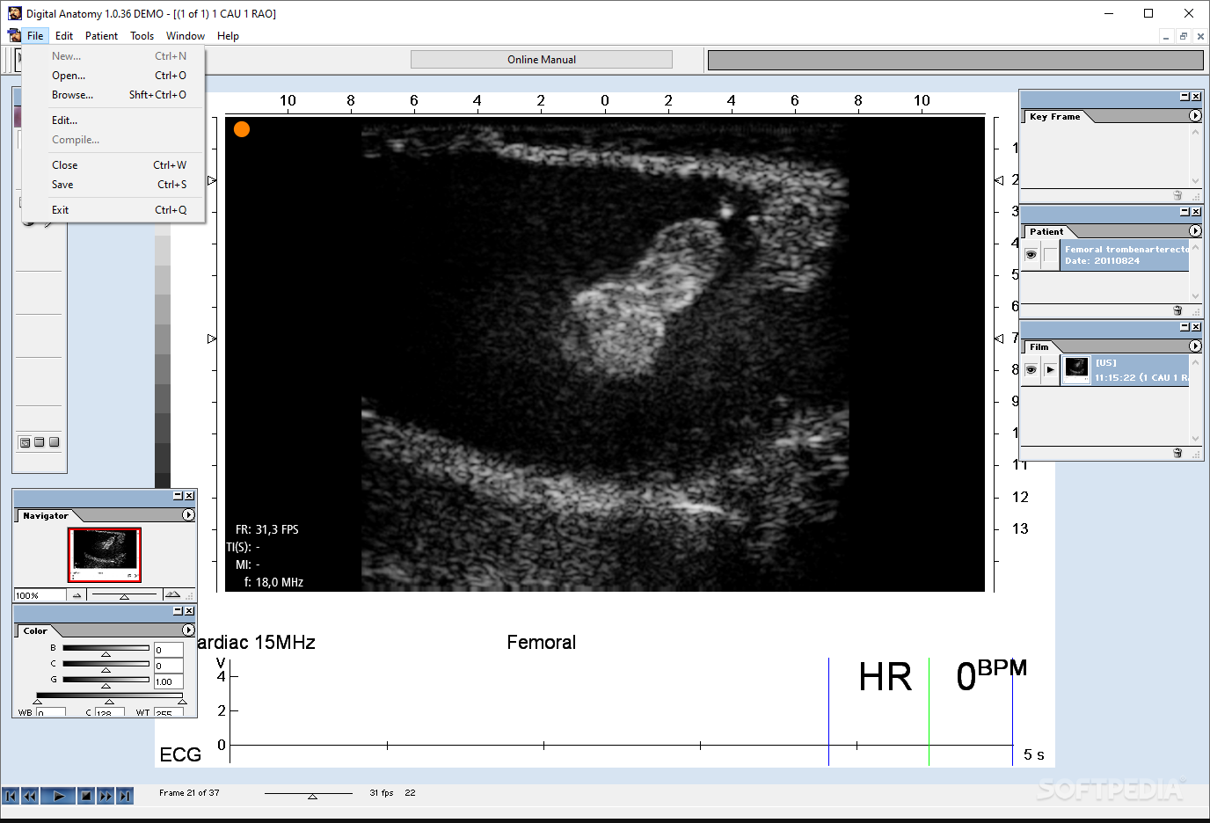Open the Navigator panel flyout menu arrow
This screenshot has height=823, width=1210.
tap(188, 515)
